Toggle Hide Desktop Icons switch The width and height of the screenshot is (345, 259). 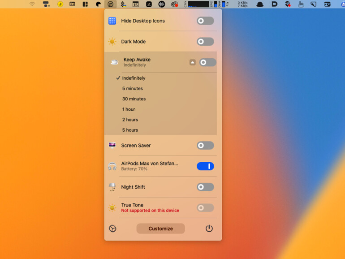[205, 21]
